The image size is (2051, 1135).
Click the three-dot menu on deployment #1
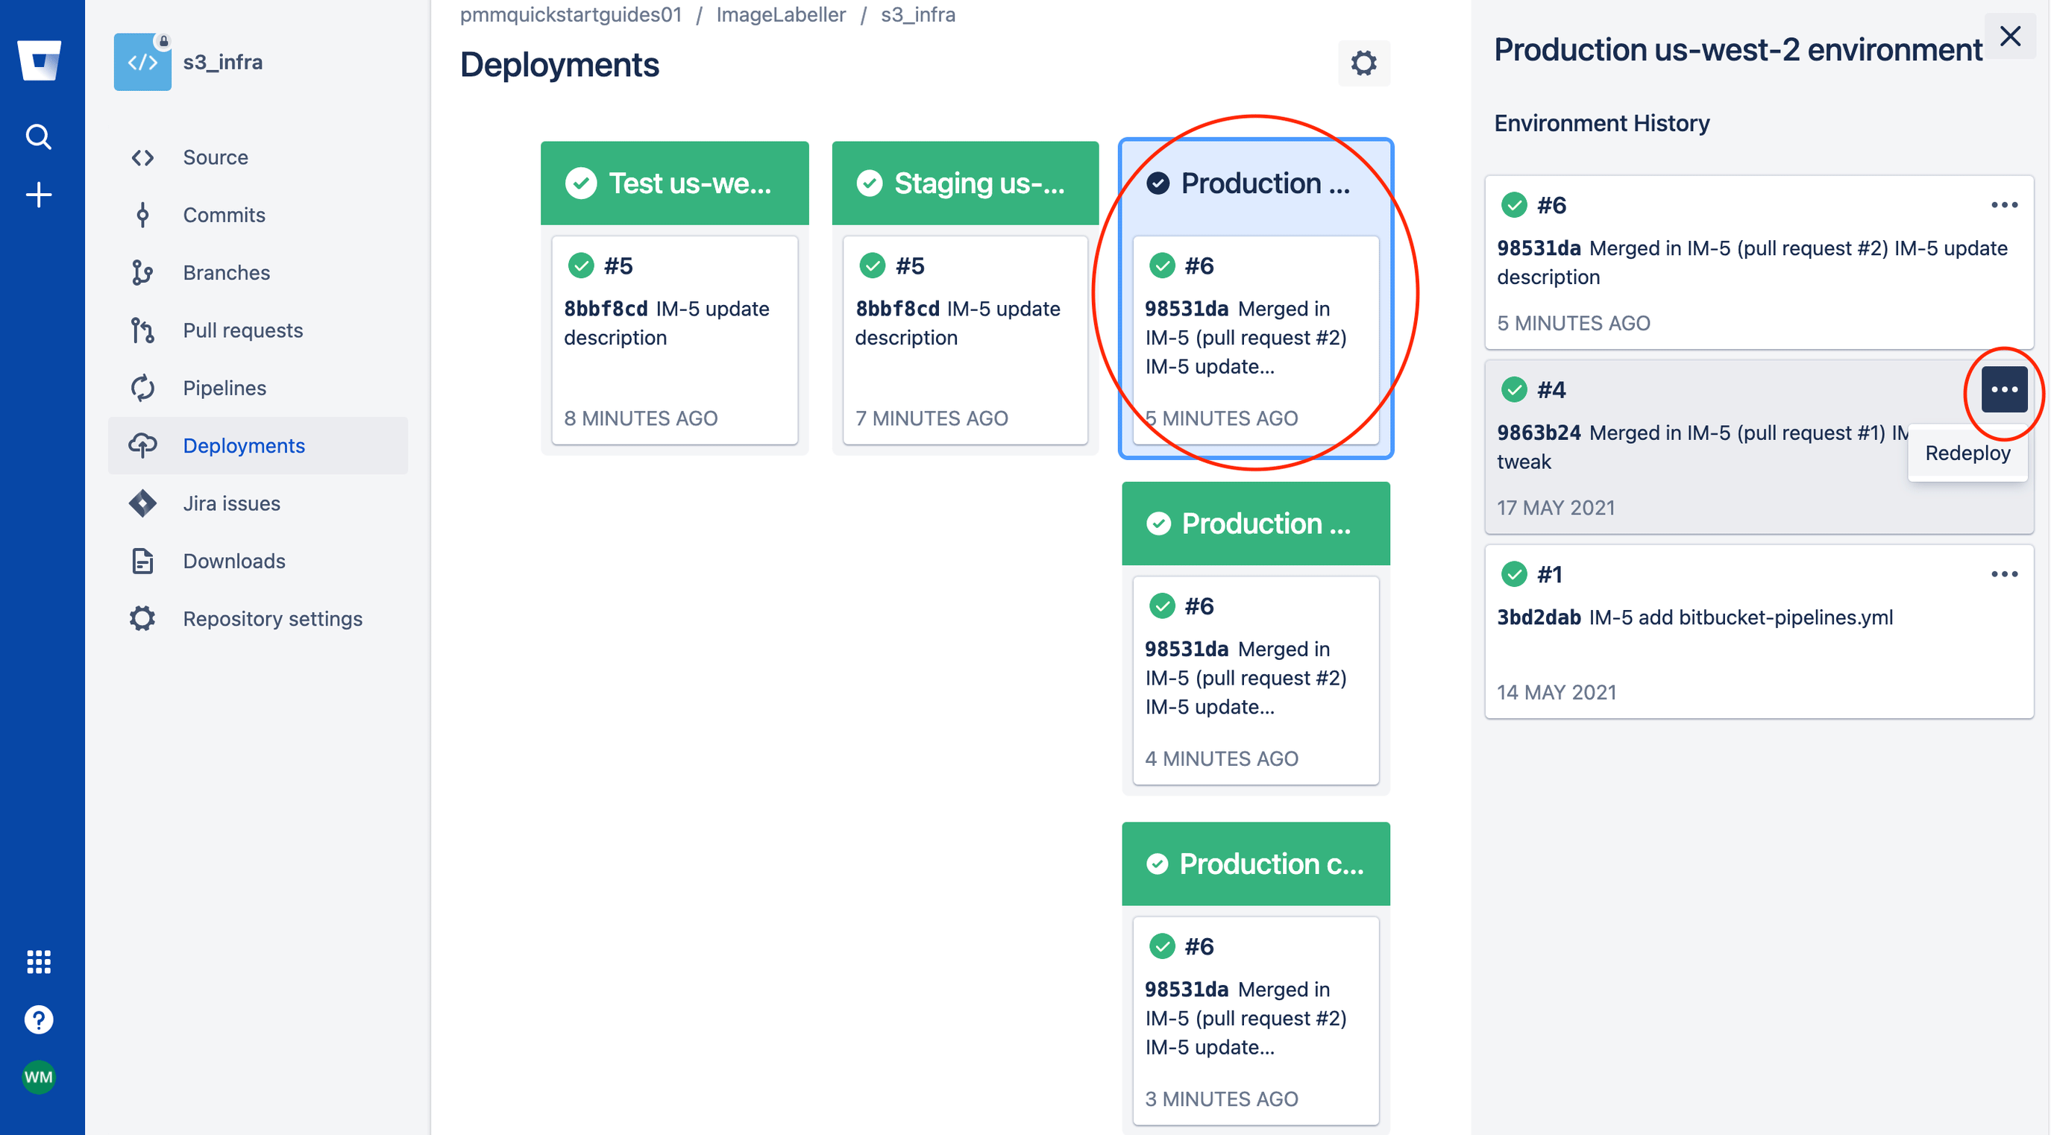pos(2003,572)
